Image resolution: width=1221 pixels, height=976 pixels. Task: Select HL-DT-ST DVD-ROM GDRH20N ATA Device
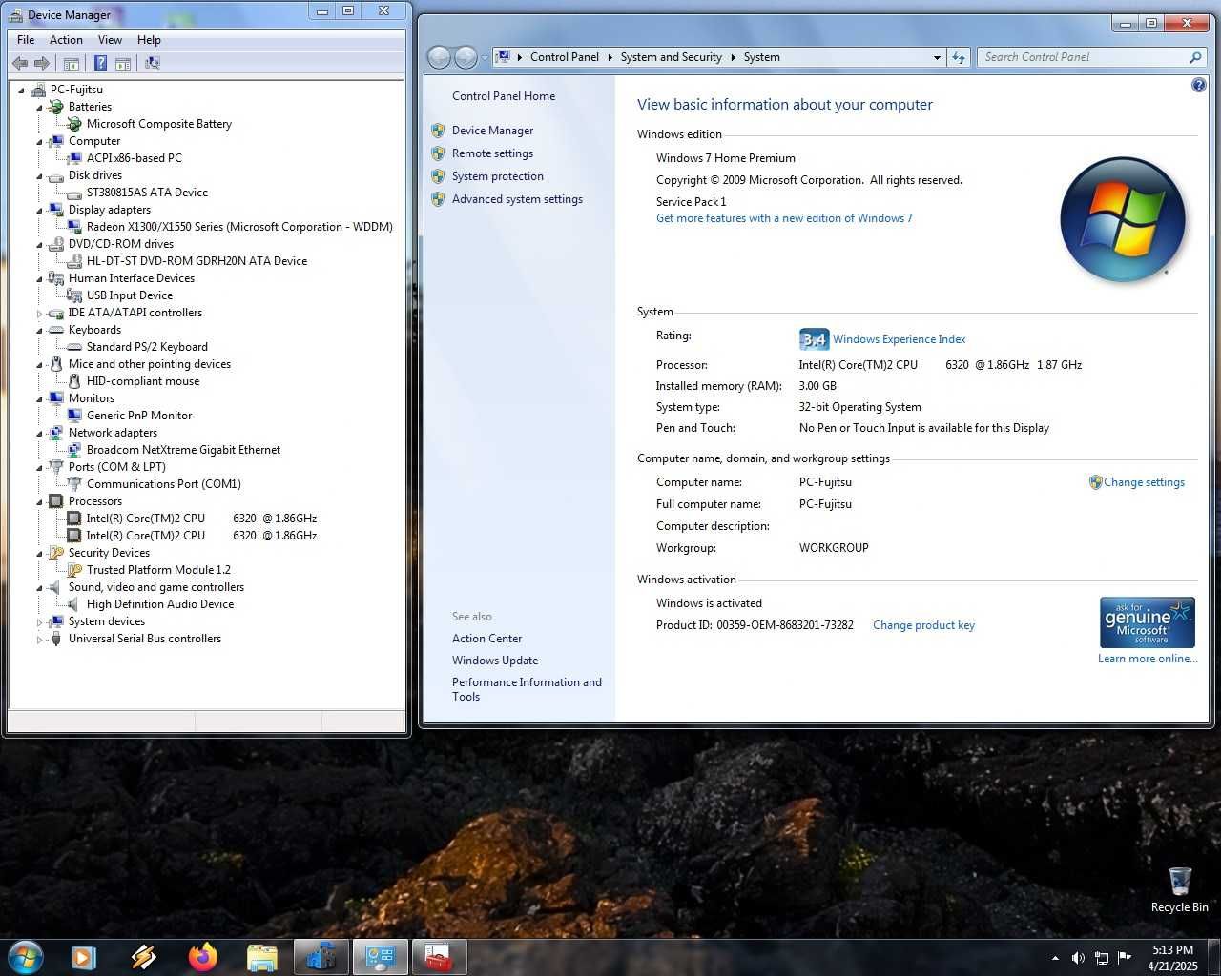[197, 261]
